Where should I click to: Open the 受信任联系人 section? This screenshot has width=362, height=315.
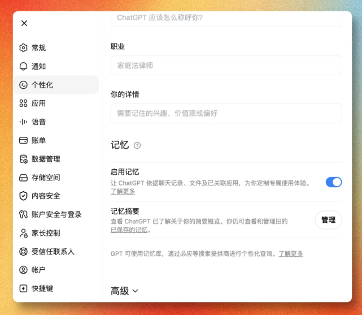tap(56, 252)
